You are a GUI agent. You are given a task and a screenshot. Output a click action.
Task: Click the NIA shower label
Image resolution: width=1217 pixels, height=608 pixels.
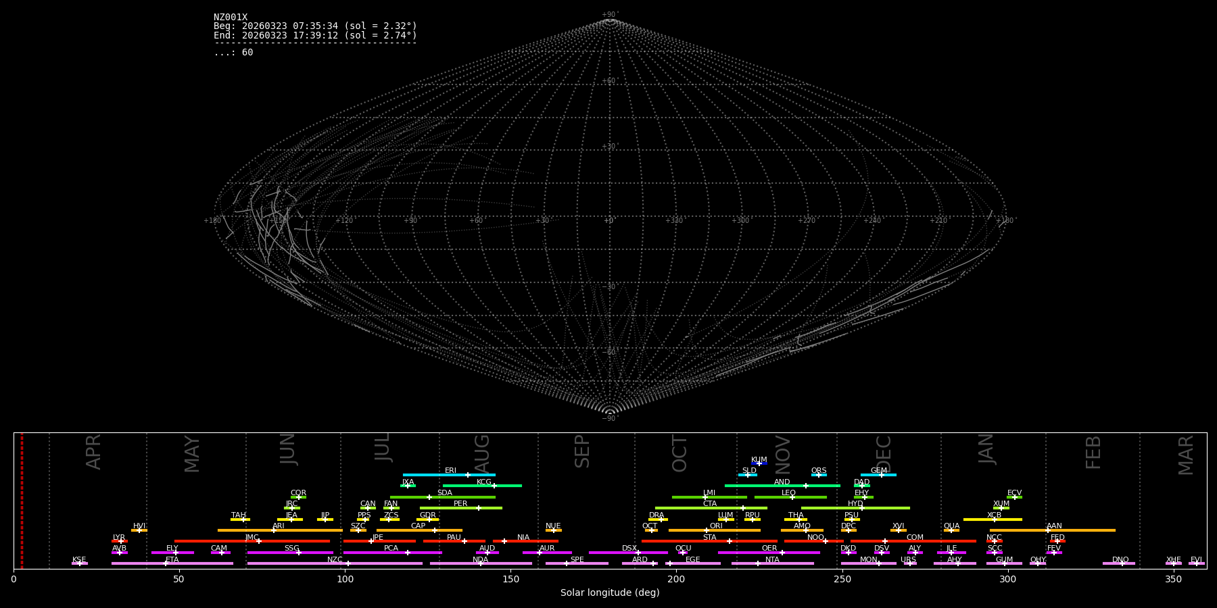pyautogui.click(x=523, y=538)
